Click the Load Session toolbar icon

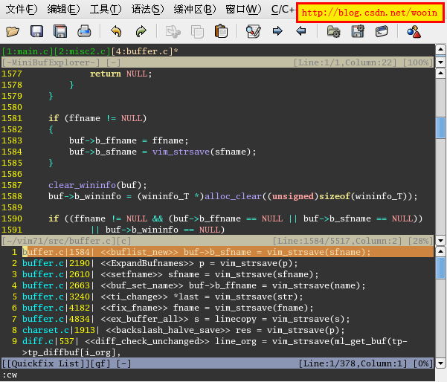coord(333,31)
